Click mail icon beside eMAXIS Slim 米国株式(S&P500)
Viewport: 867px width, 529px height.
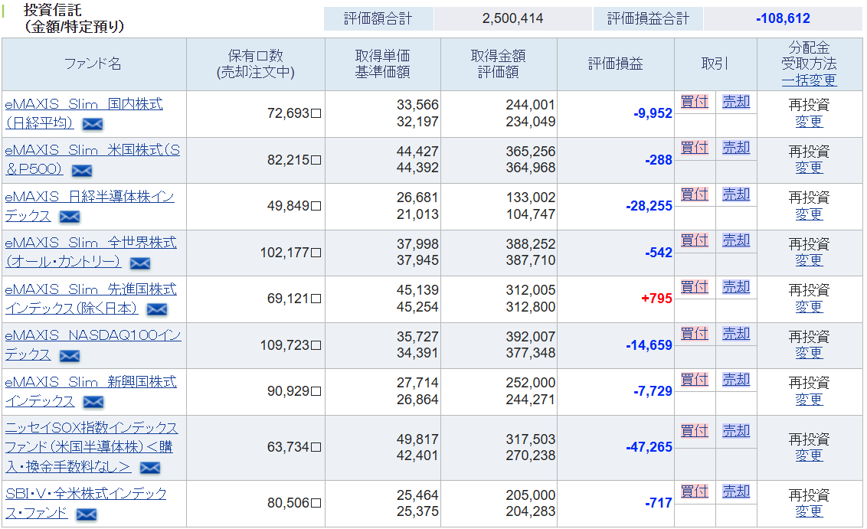coord(82,170)
